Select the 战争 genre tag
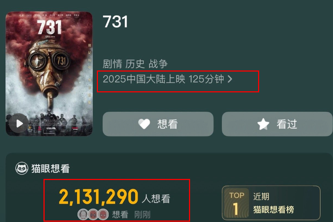 [x=158, y=64]
